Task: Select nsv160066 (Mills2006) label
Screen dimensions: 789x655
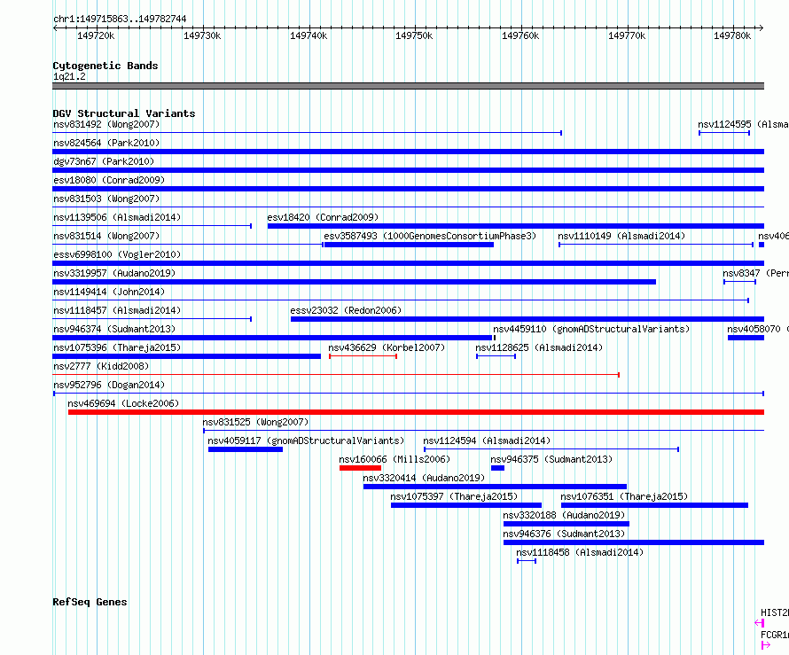Action: pyautogui.click(x=394, y=459)
